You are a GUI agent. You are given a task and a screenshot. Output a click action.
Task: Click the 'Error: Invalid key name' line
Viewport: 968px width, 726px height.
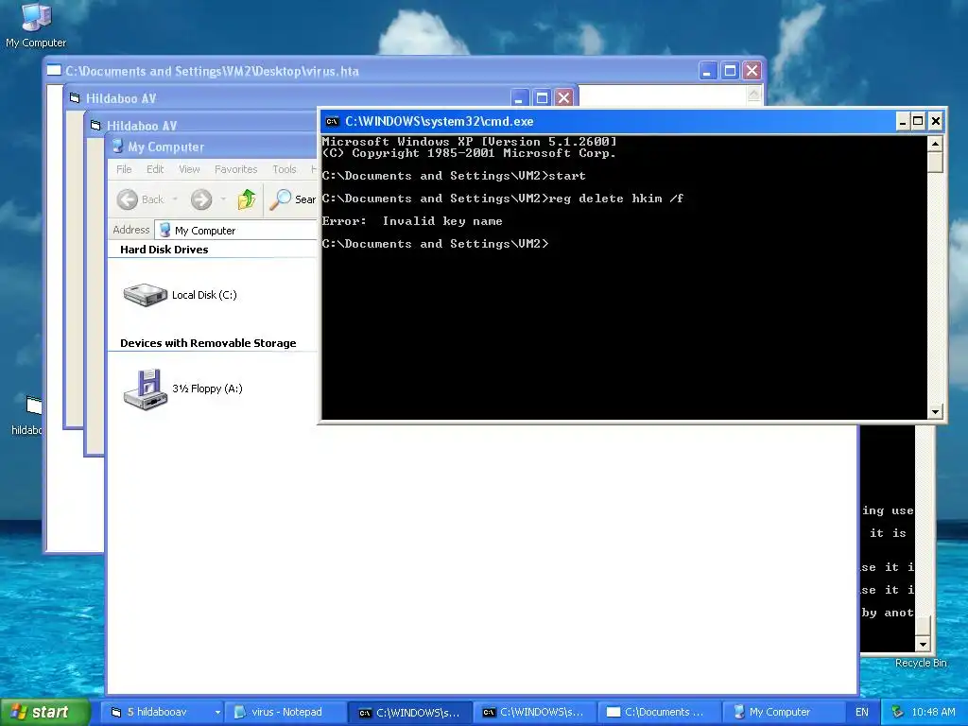[412, 221]
